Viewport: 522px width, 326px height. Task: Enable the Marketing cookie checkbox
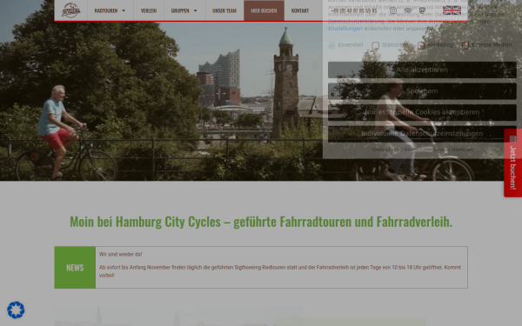421,45
